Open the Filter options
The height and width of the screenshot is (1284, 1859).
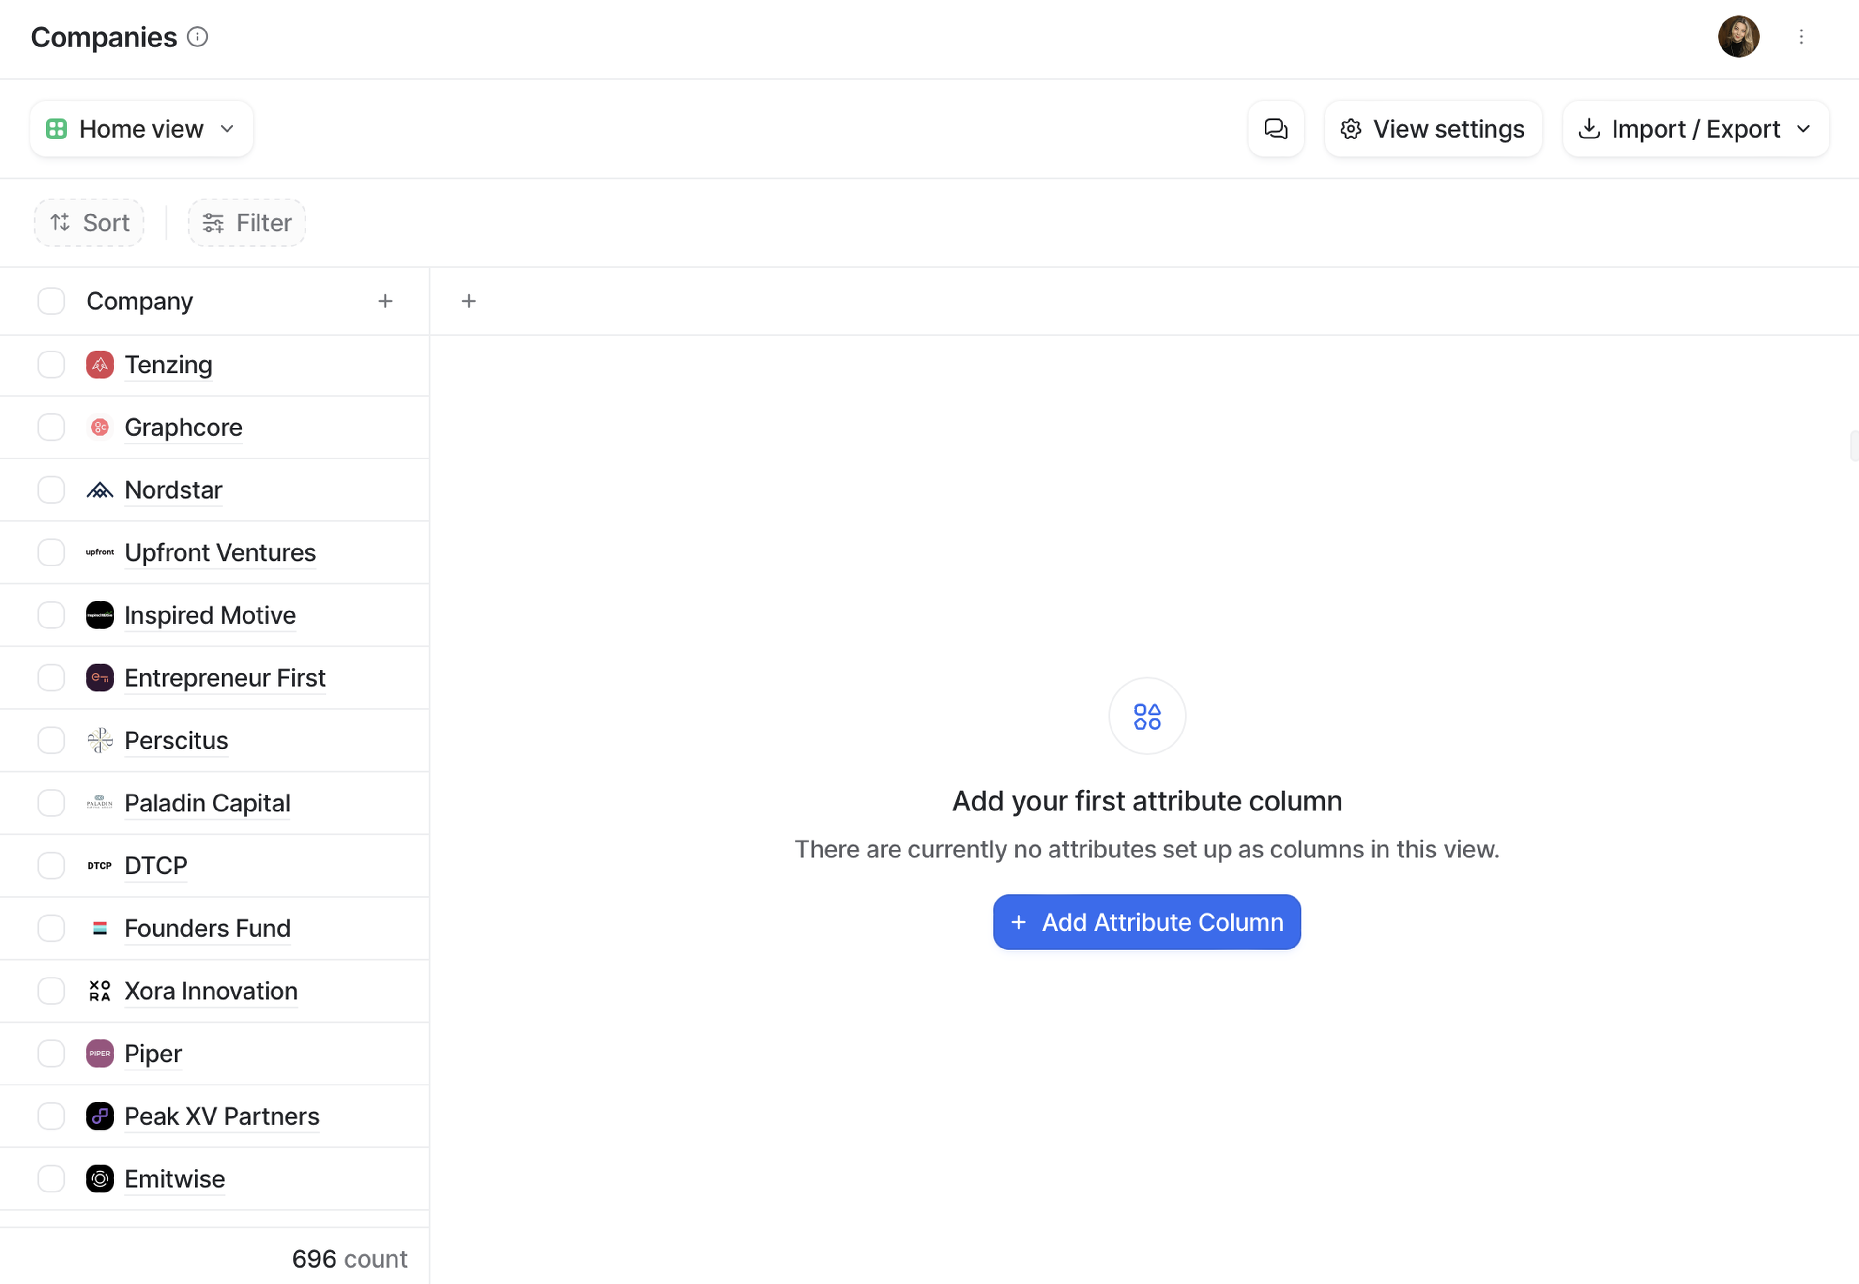click(x=247, y=223)
